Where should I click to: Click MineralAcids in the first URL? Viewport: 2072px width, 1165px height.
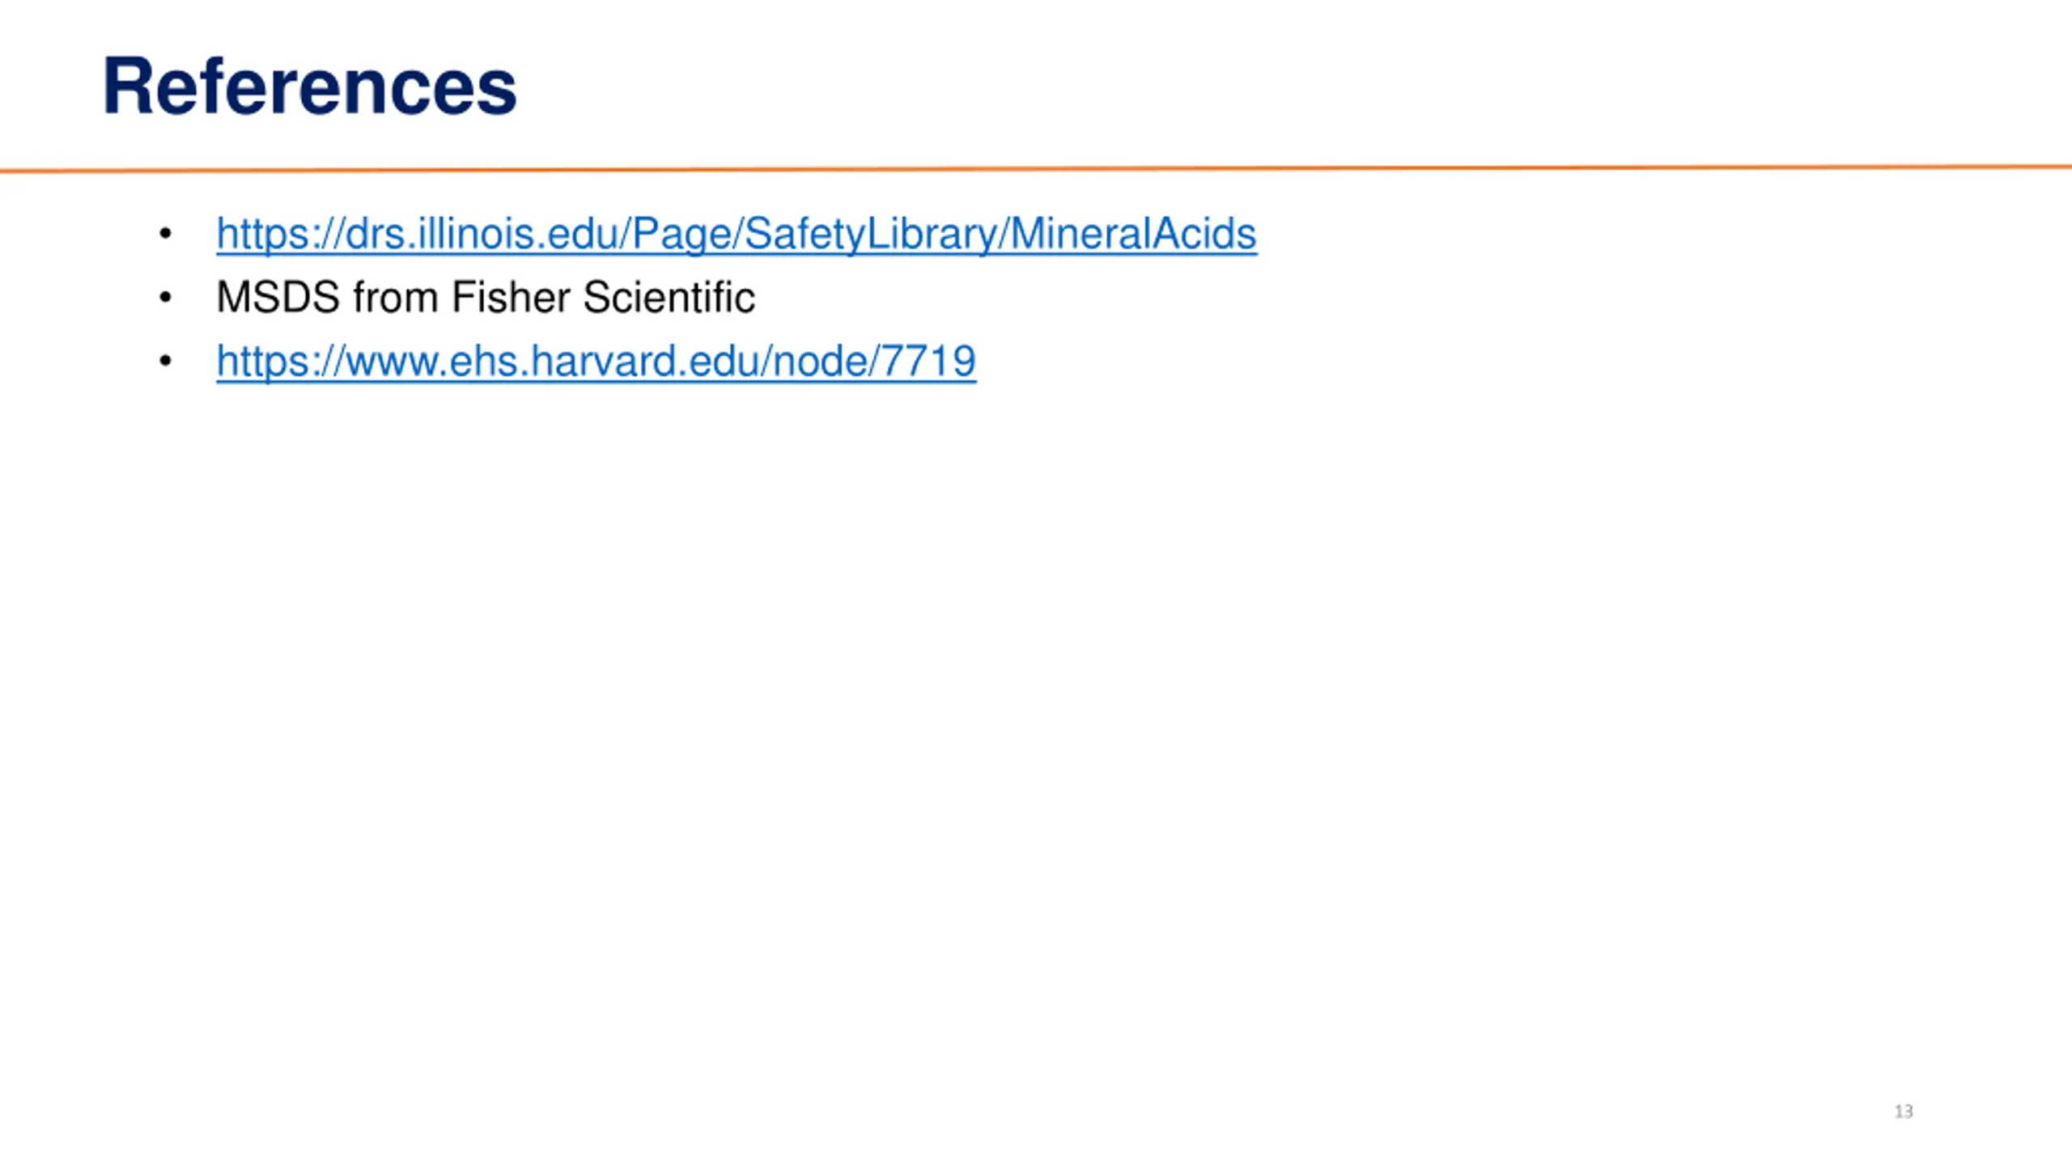[x=1134, y=235]
